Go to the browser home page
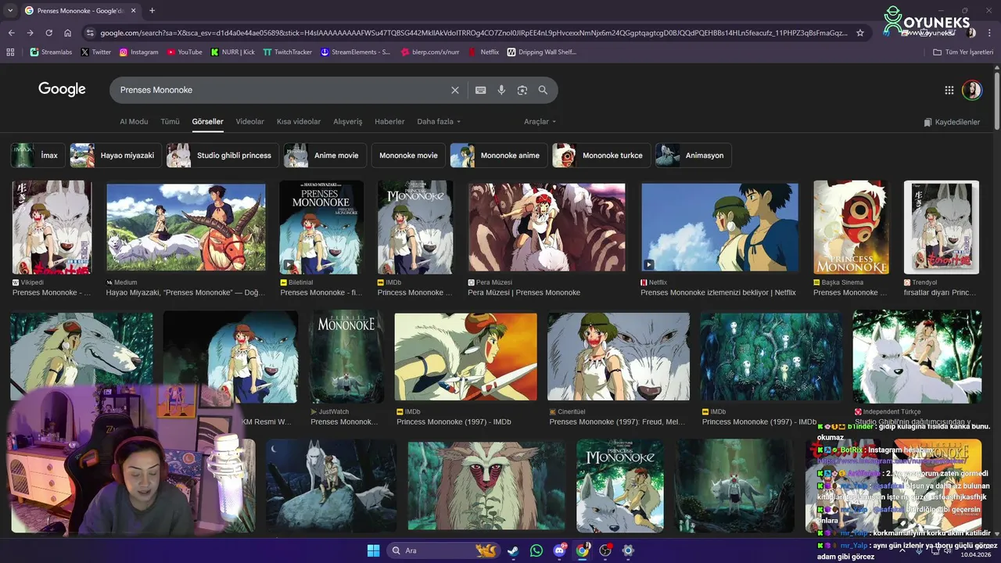Image resolution: width=1001 pixels, height=563 pixels. (x=68, y=33)
